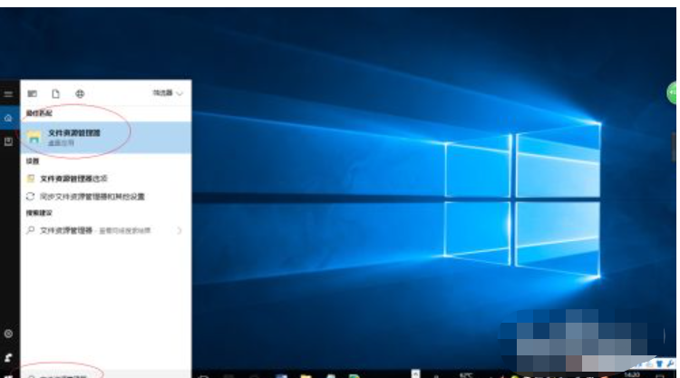Filter search results by Apps icon
Image resolution: width=680 pixels, height=378 pixels.
click(32, 93)
